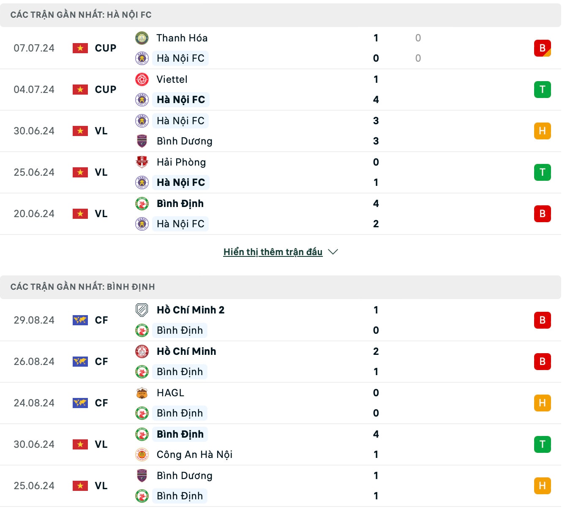562x512 pixels.
Task: Click the Bình Định team name on 20.06.24
Action: pos(180,204)
